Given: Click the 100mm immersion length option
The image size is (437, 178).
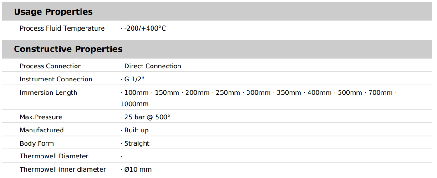Looking at the screenshot, I should tap(137, 92).
